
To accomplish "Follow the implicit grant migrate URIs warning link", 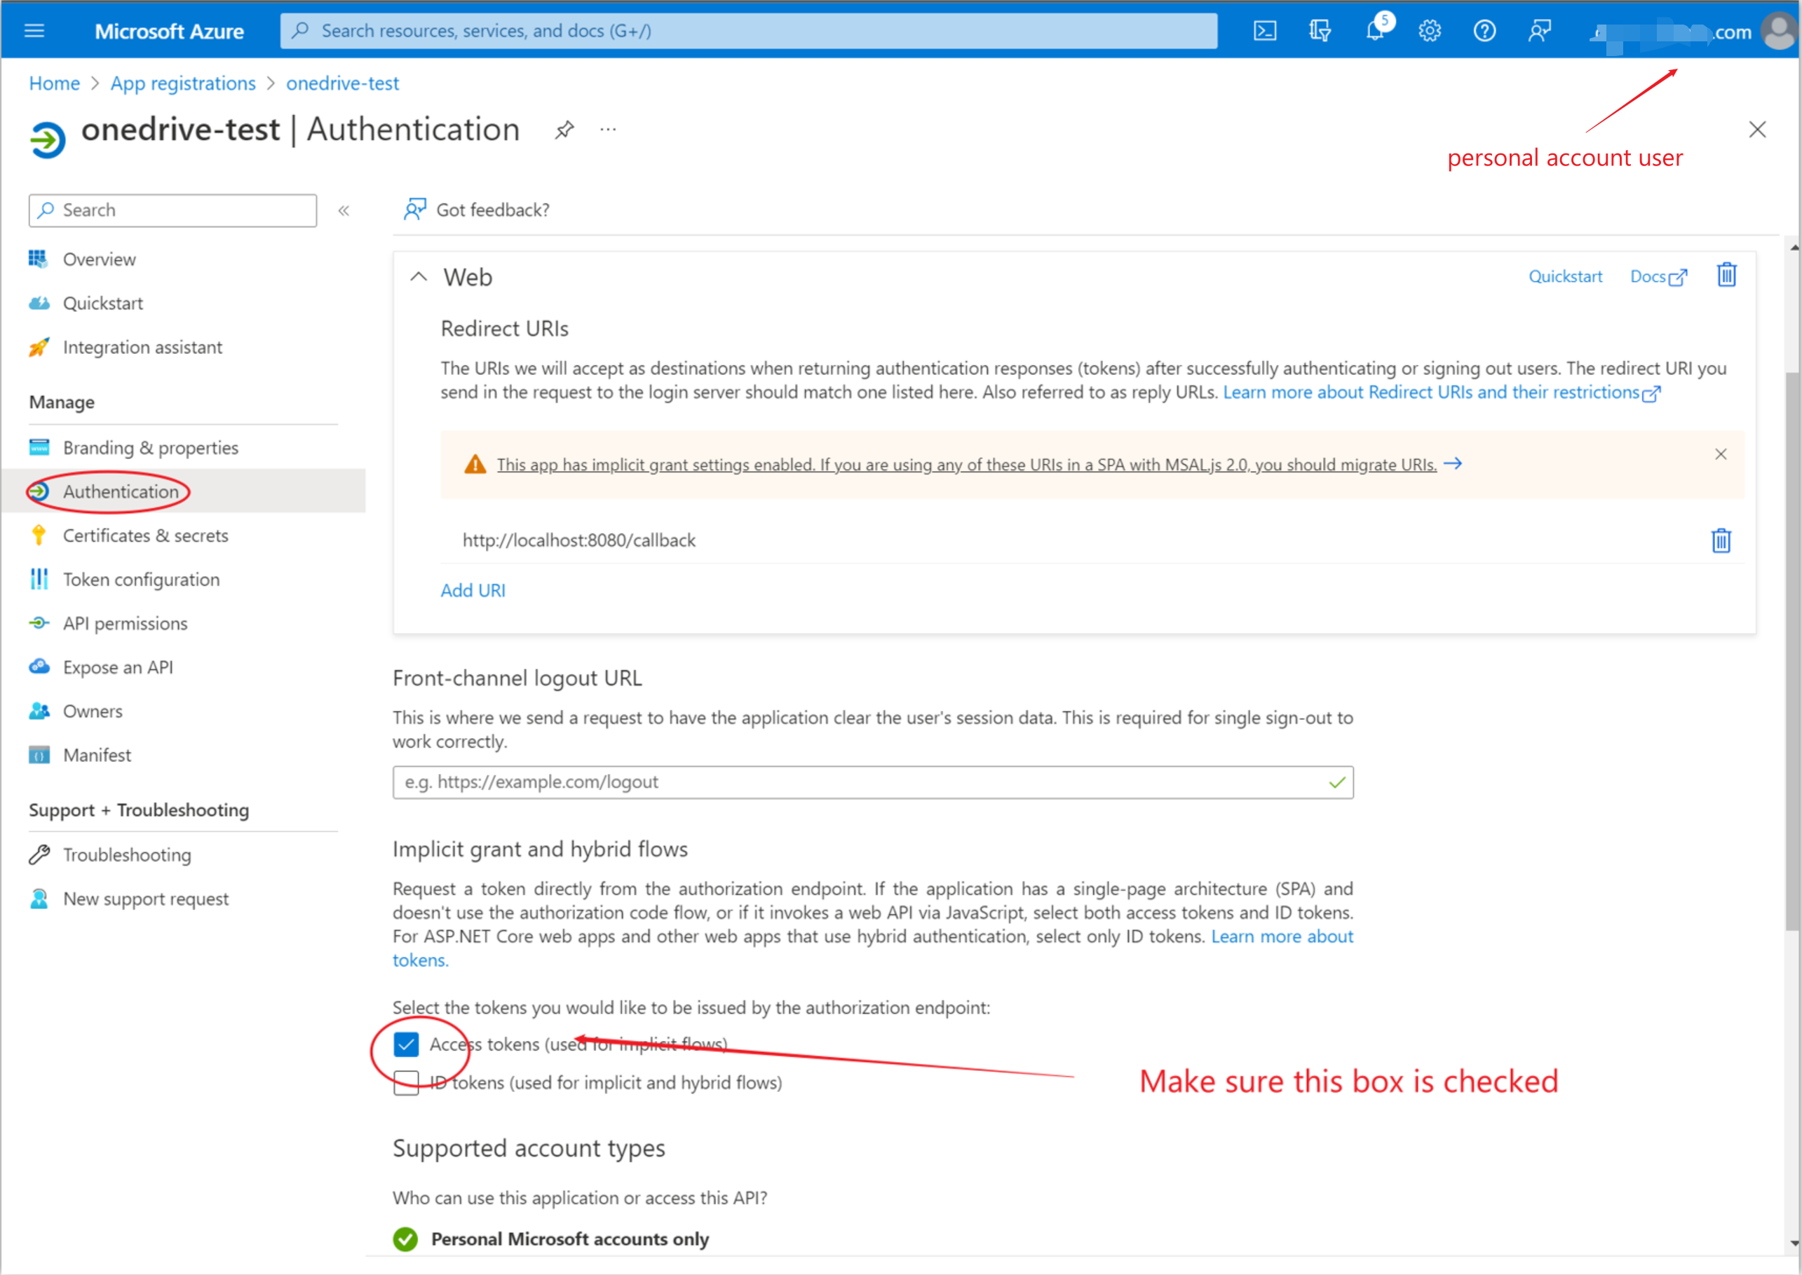I will coord(967,465).
